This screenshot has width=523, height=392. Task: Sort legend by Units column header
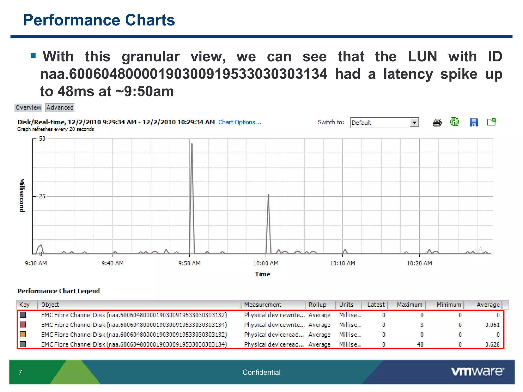pos(348,305)
